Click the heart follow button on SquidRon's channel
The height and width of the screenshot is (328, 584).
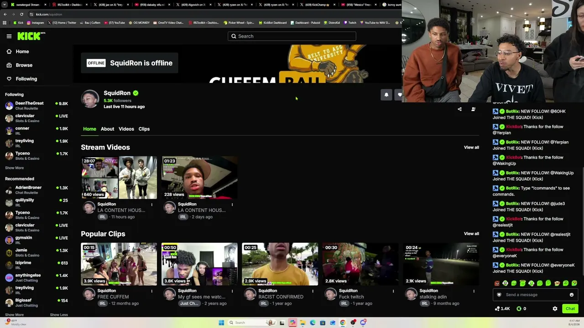[399, 95]
